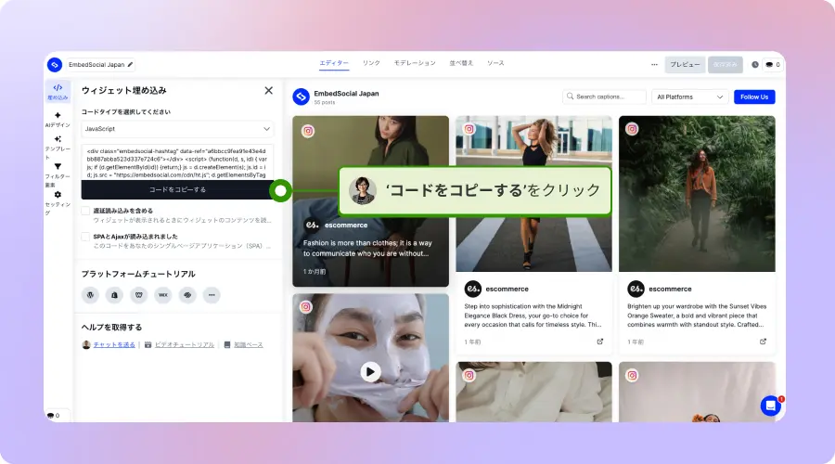Open the Shopify platform tutorial icon

tap(114, 294)
